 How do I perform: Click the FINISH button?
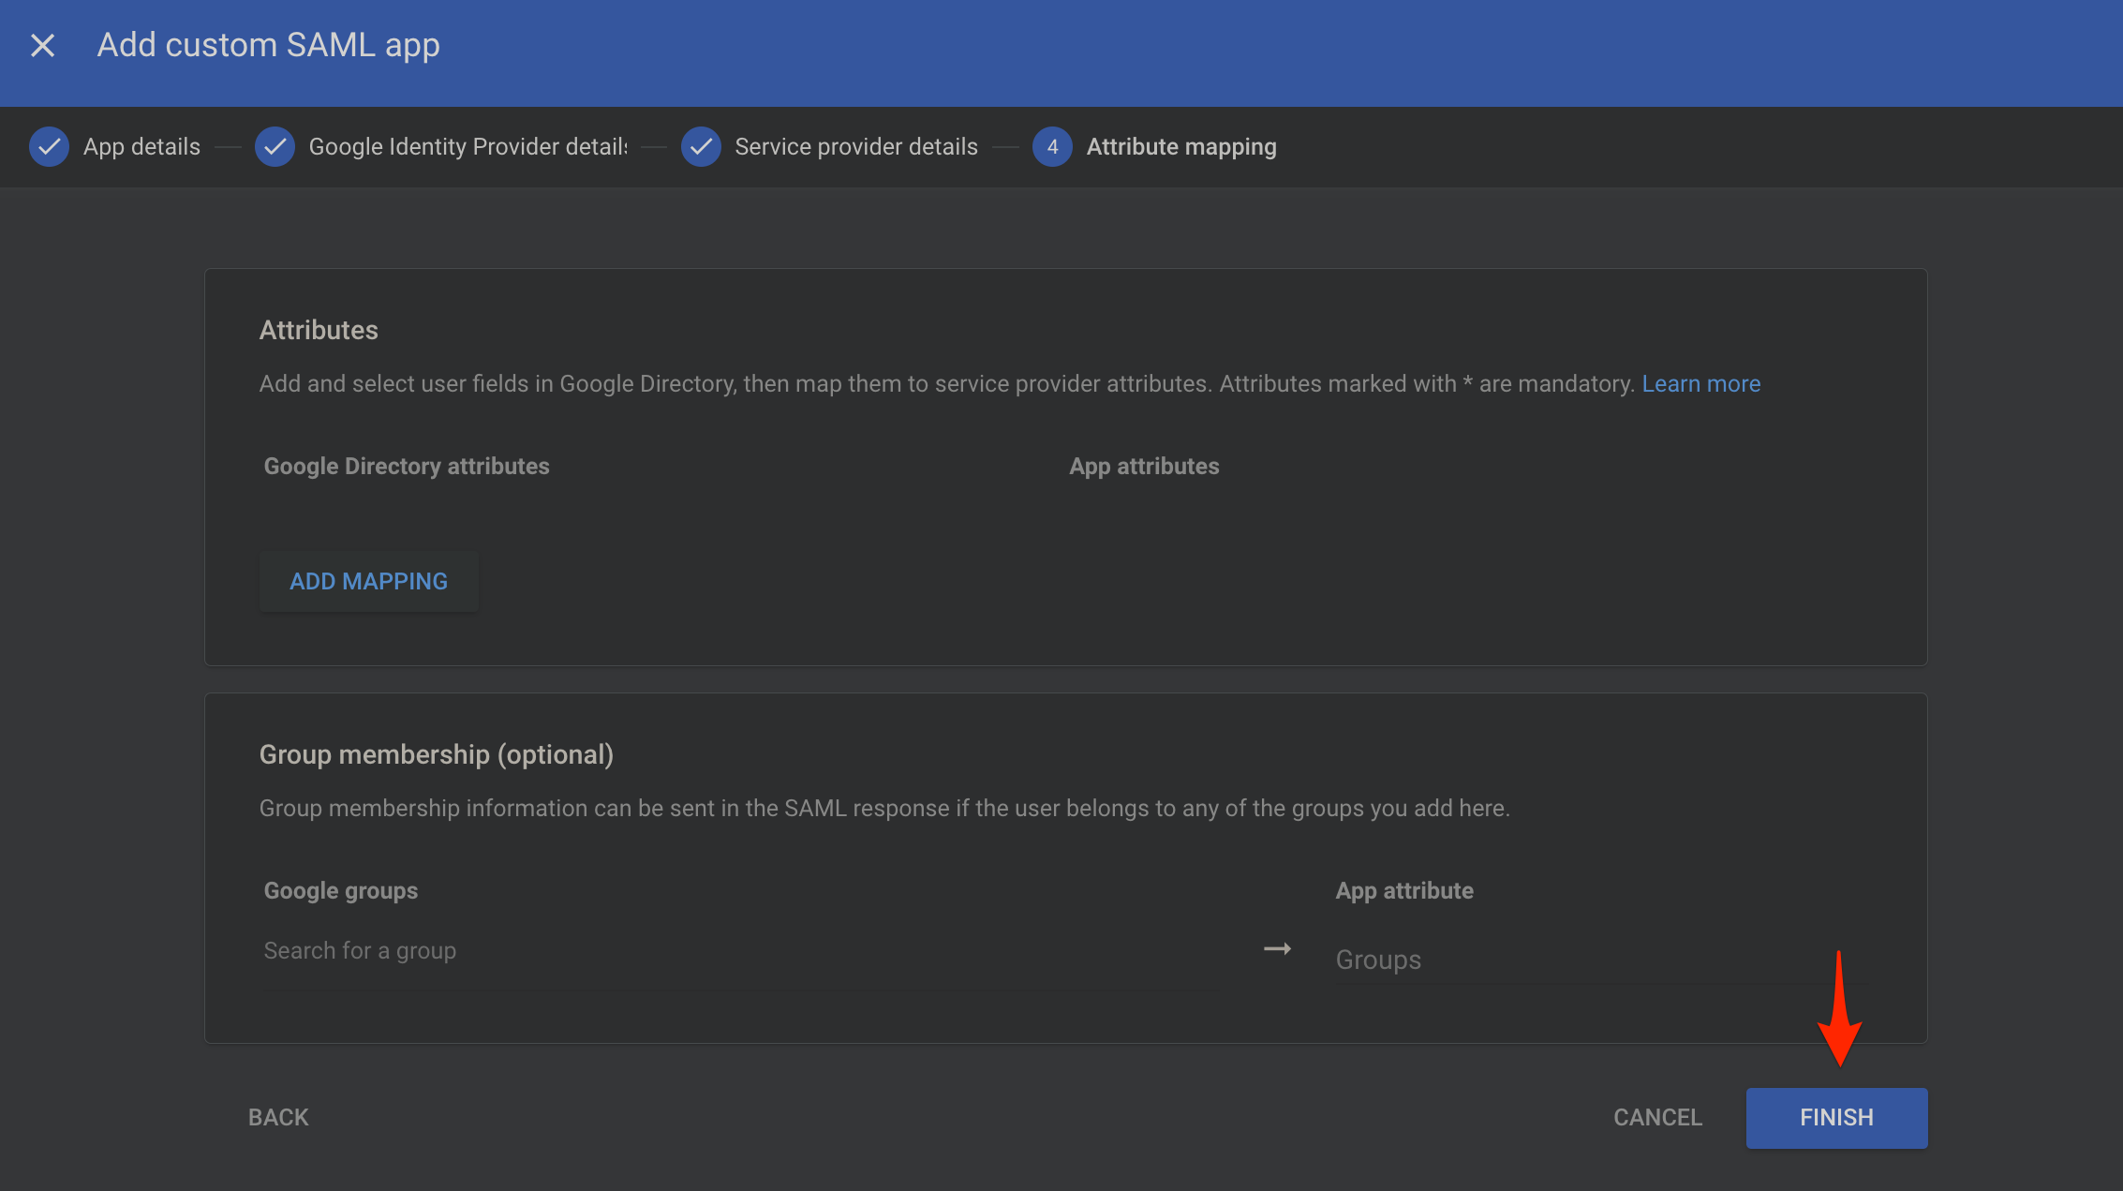click(x=1836, y=1117)
